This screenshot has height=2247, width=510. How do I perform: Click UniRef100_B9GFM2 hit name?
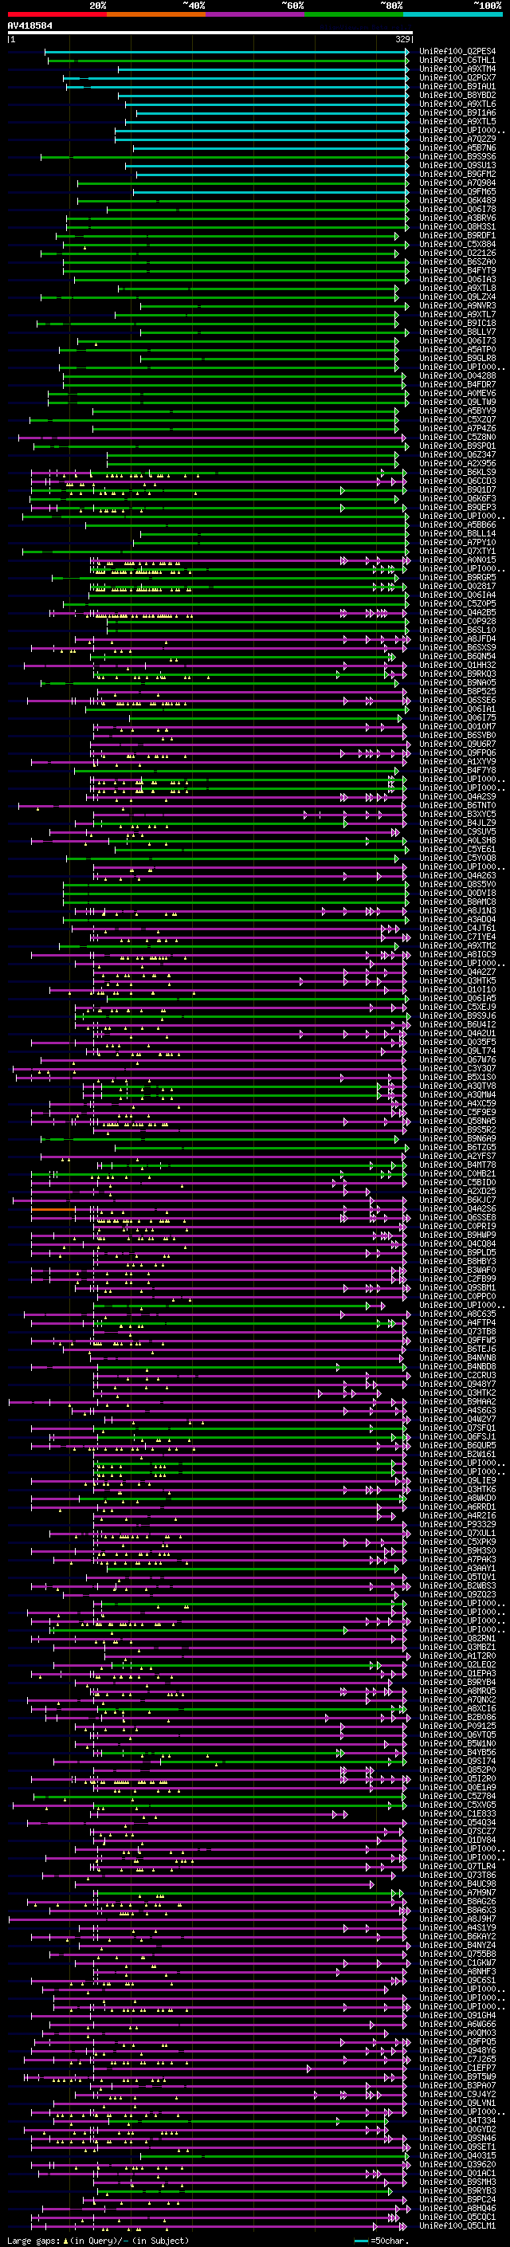click(457, 175)
